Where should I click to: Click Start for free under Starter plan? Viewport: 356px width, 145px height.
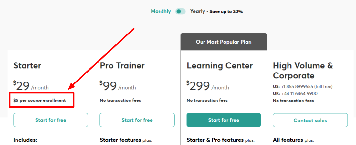tap(51, 120)
